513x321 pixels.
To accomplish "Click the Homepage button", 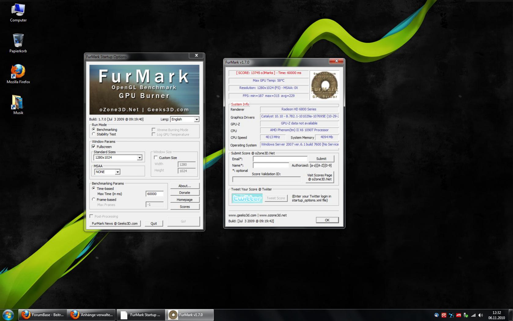I will click(x=185, y=200).
